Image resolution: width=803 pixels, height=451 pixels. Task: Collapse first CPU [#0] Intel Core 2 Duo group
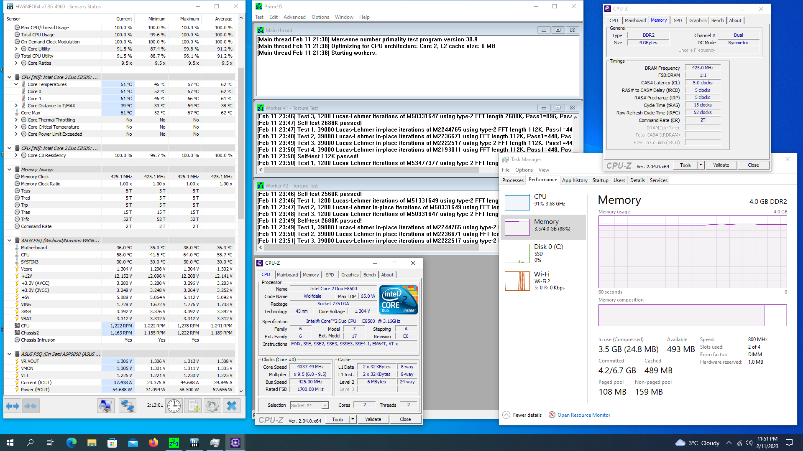[x=9, y=77]
